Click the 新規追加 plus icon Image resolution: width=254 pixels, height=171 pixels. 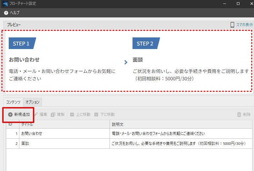(10, 115)
